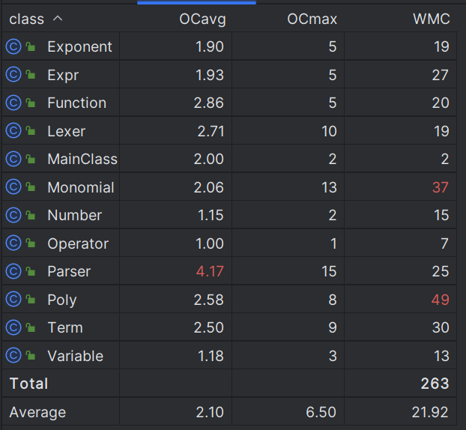Viewport: 466px width, 430px height.
Task: Select the MainClass row name
Action: click(x=82, y=159)
